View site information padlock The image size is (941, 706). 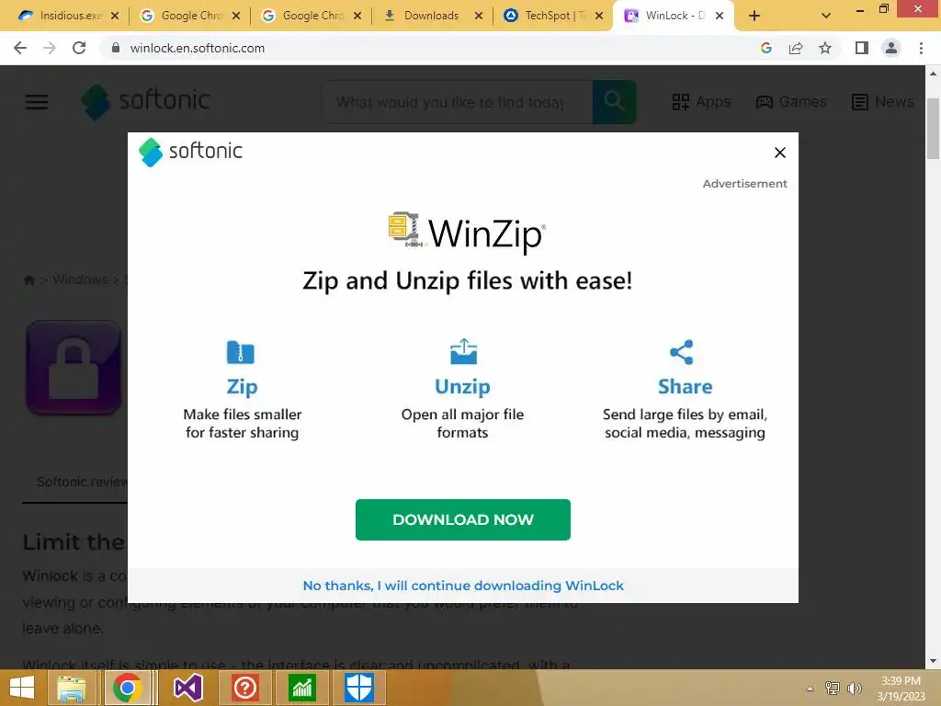[116, 48]
